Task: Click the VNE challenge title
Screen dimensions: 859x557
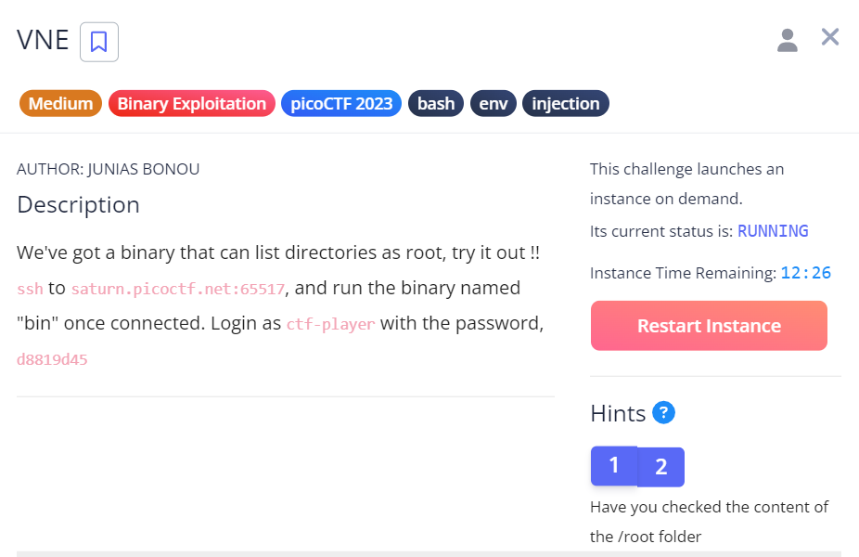Action: pyautogui.click(x=43, y=40)
